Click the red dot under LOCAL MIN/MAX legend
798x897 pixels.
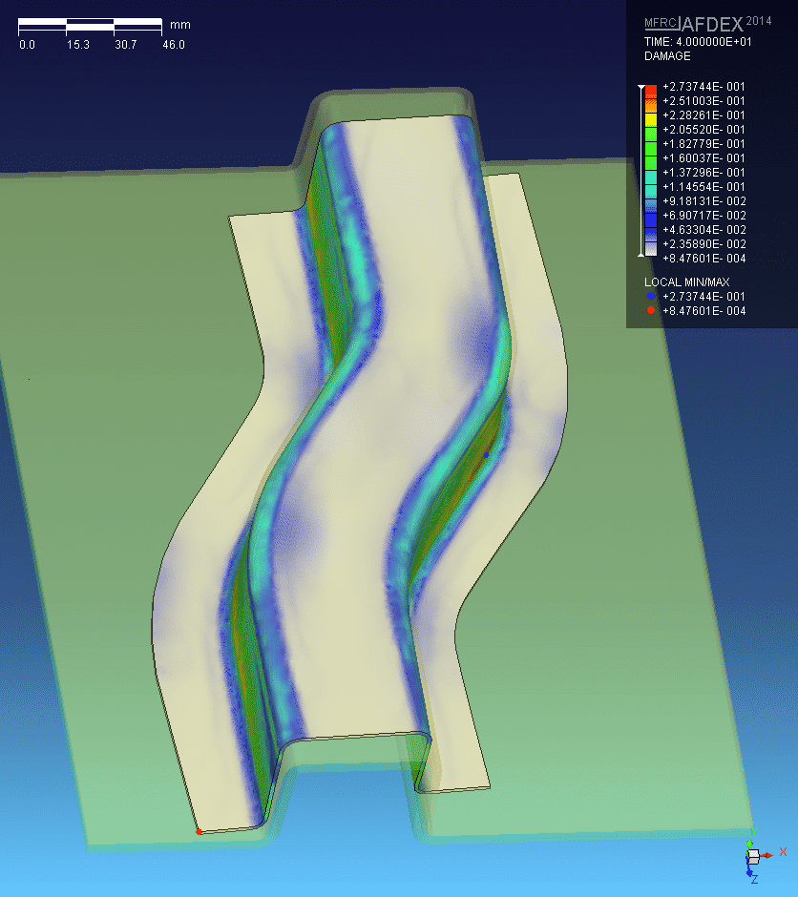tap(650, 311)
